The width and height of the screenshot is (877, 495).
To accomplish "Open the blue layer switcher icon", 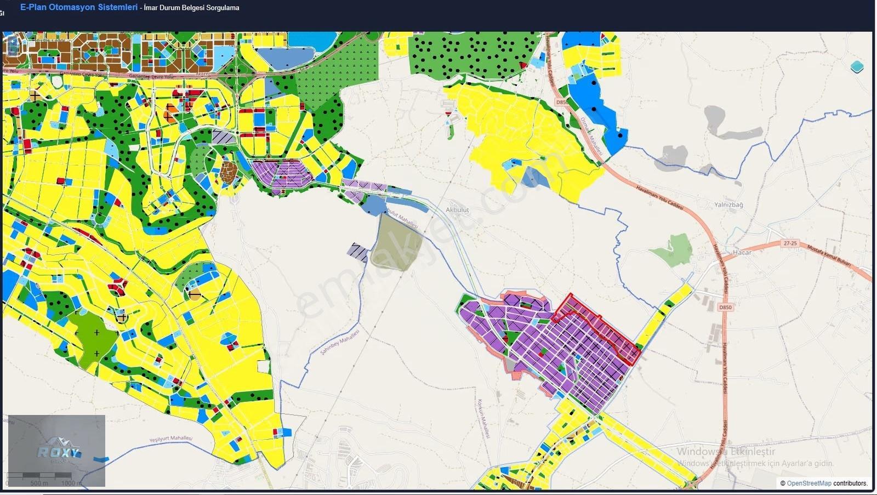I will (857, 67).
